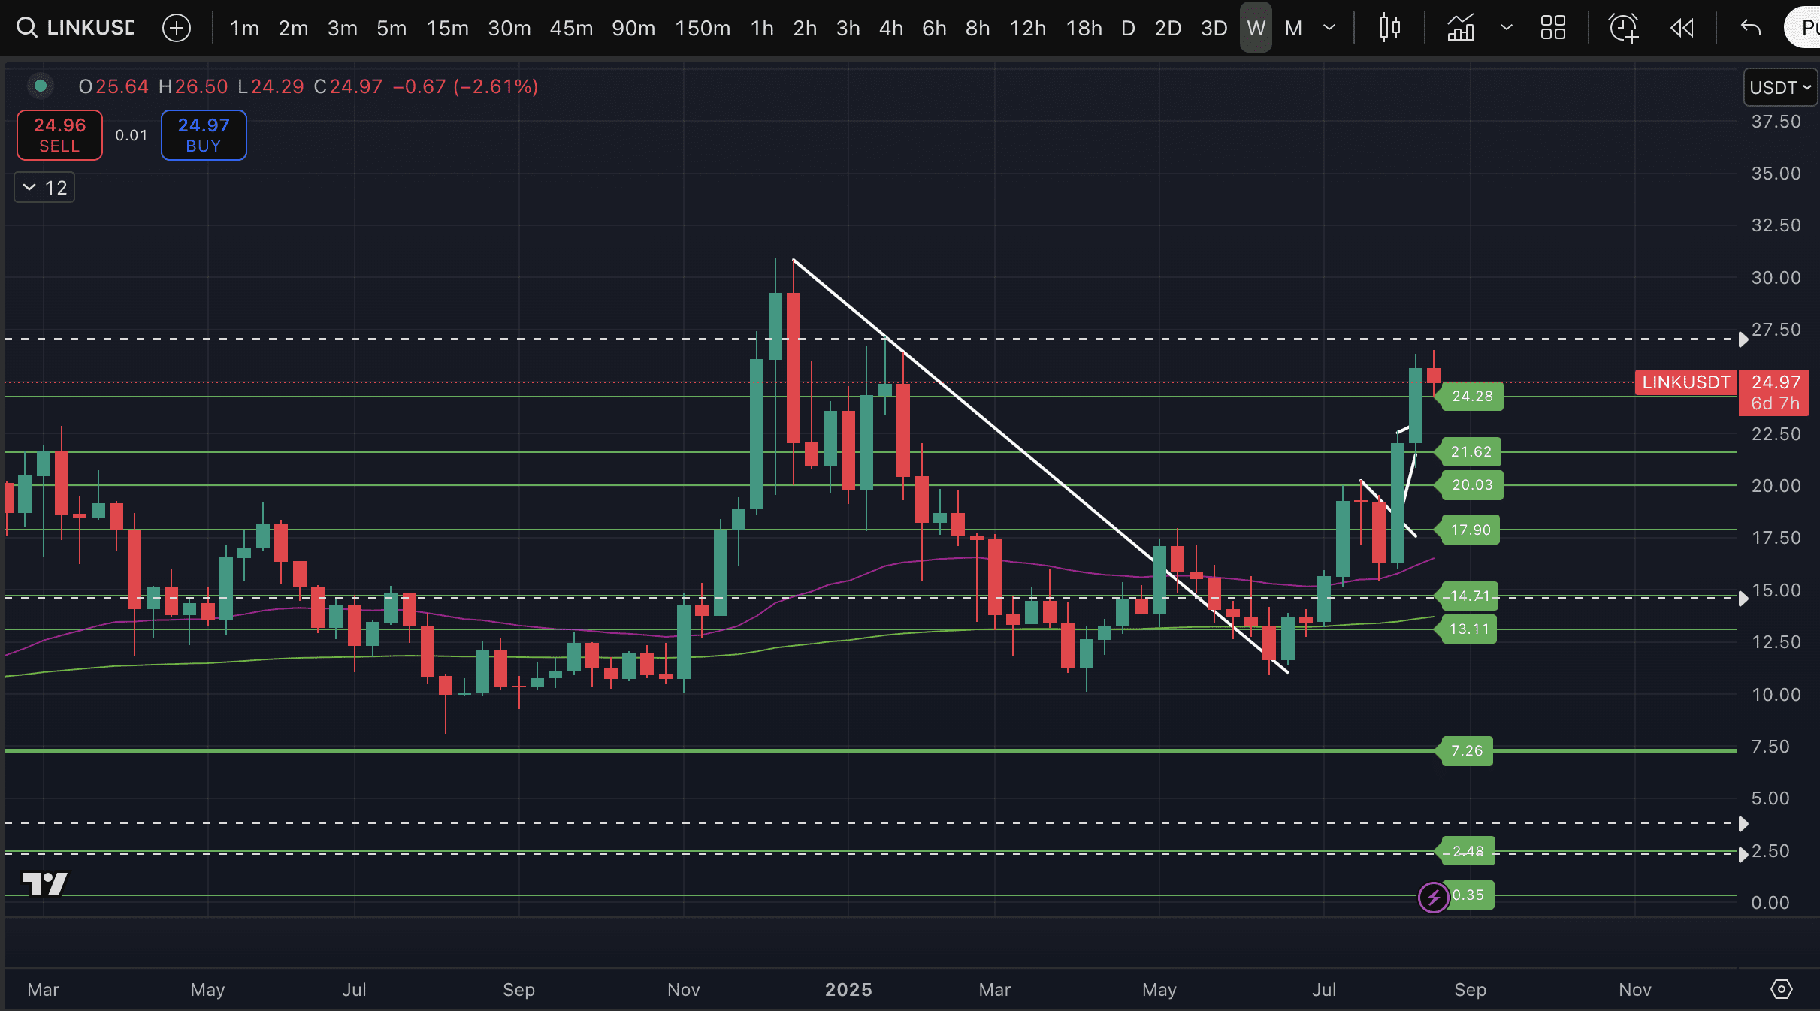Click the TradingView logo

click(44, 883)
